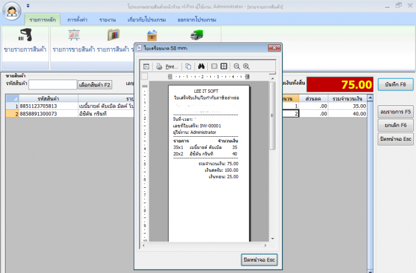416x273 pixels.
Task: Switch to the รายการหลัก ribbon tab
Action: (x=42, y=19)
